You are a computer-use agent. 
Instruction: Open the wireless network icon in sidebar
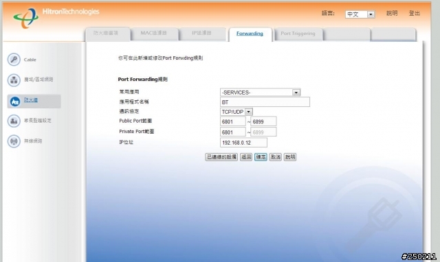click(x=14, y=141)
